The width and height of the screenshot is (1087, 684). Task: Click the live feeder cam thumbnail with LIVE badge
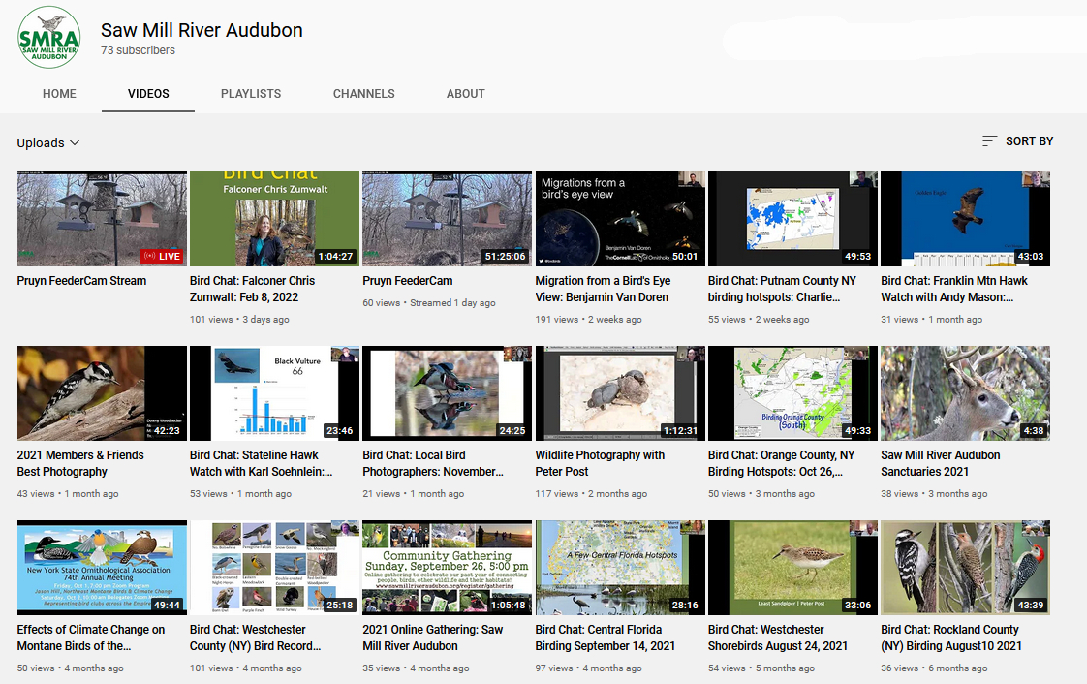click(x=102, y=219)
